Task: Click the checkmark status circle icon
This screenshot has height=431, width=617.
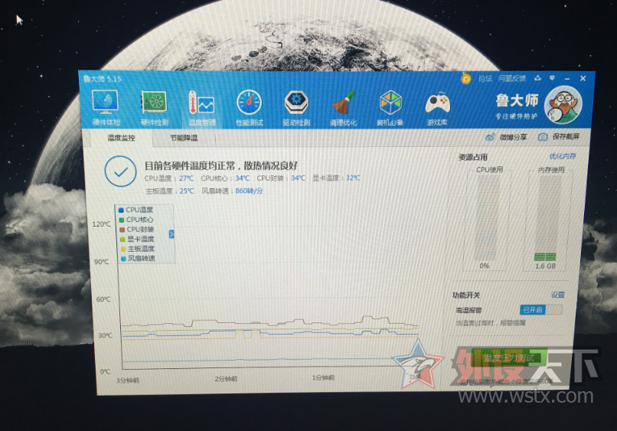Action: click(120, 171)
